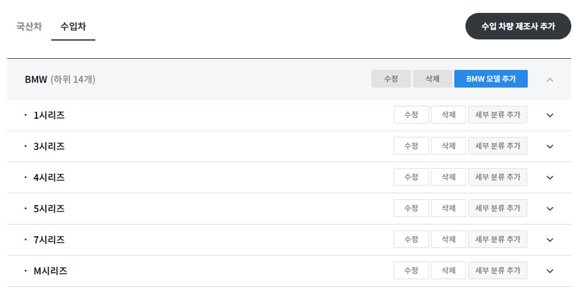Delete the 3시리즈 model with 삭제
Image resolution: width=583 pixels, height=291 pixels.
[x=449, y=146]
